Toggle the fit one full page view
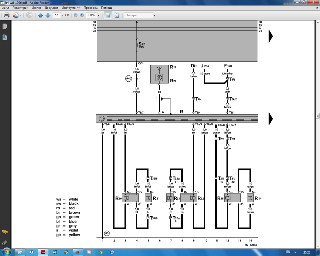 click(x=117, y=15)
